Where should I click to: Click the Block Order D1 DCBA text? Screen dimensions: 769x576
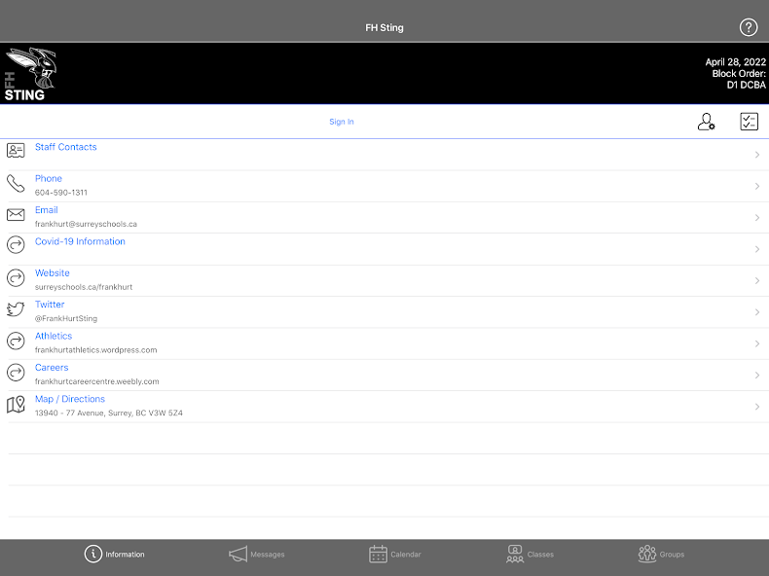point(739,79)
